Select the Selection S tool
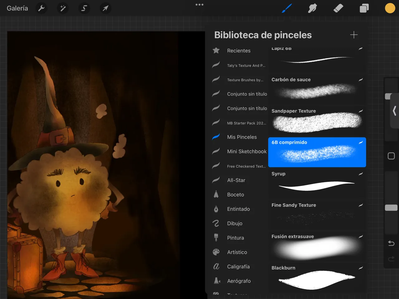The width and height of the screenshot is (399, 299). point(84,8)
